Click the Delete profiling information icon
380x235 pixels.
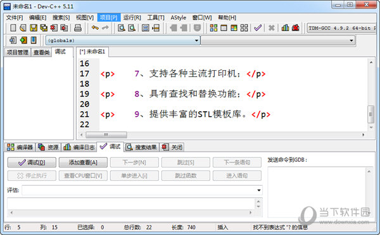coord(295,28)
